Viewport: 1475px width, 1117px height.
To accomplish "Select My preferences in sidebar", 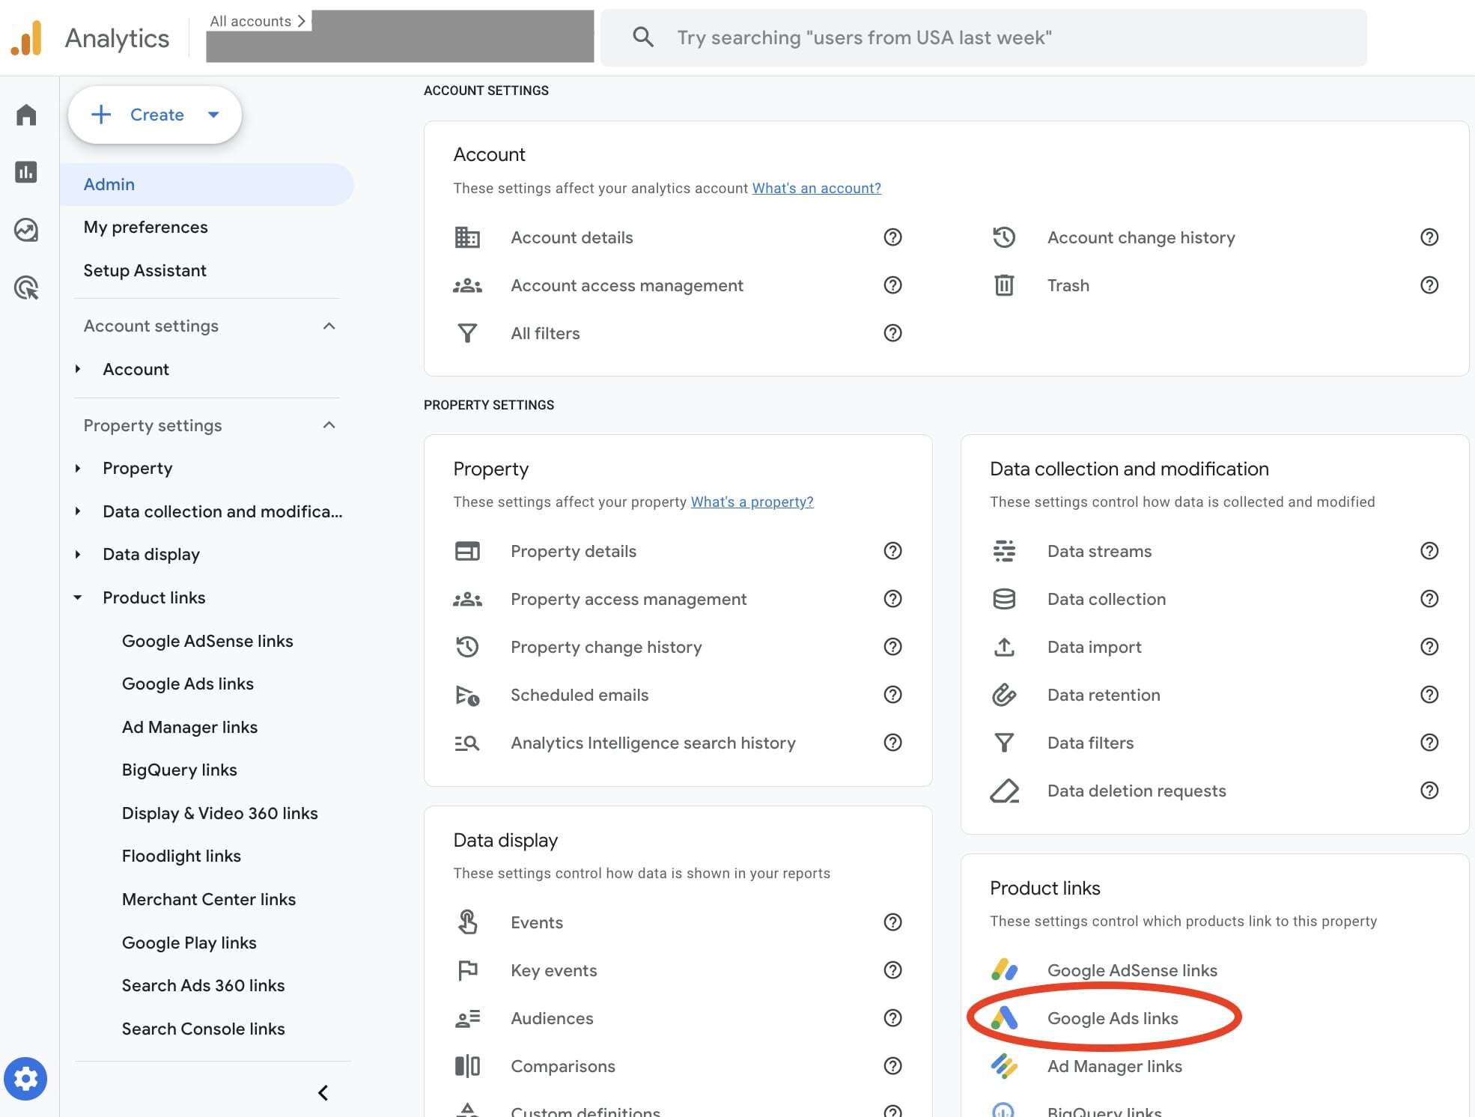I will pyautogui.click(x=145, y=227).
